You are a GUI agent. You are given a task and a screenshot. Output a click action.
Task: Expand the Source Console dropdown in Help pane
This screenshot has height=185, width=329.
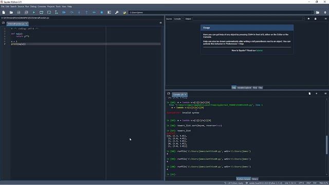tap(179, 19)
